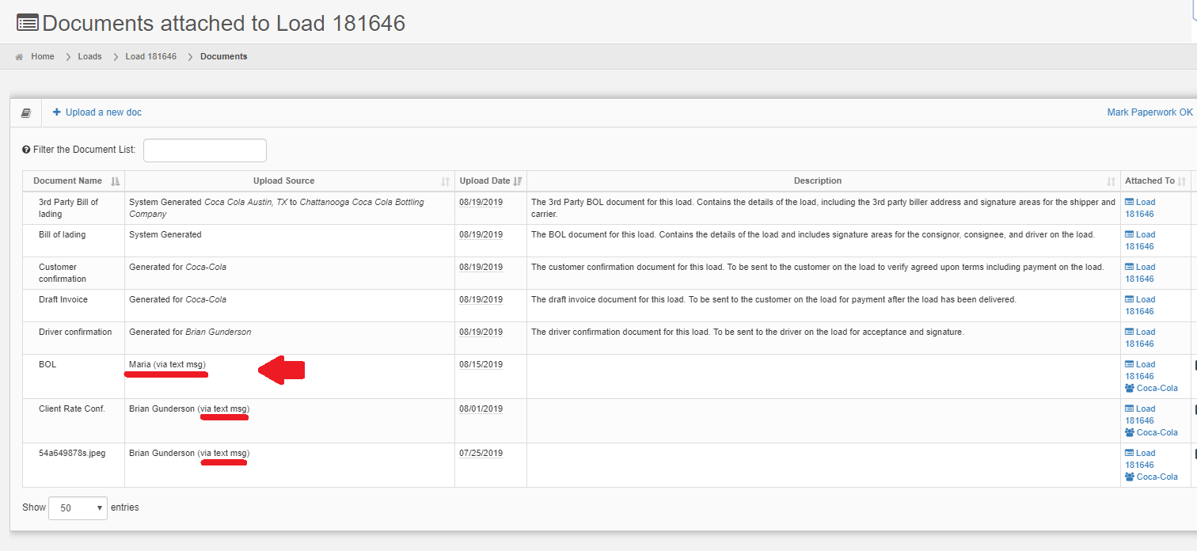
Task: Select Client Rate Conf. document name
Action: [72, 409]
